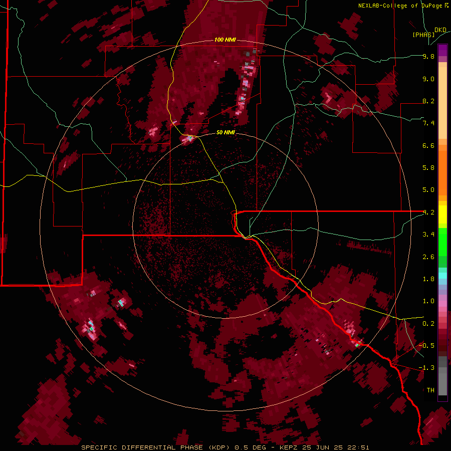This screenshot has height=451, width=451.
Task: Click the 9.0 value on color scale
Action: pos(428,79)
